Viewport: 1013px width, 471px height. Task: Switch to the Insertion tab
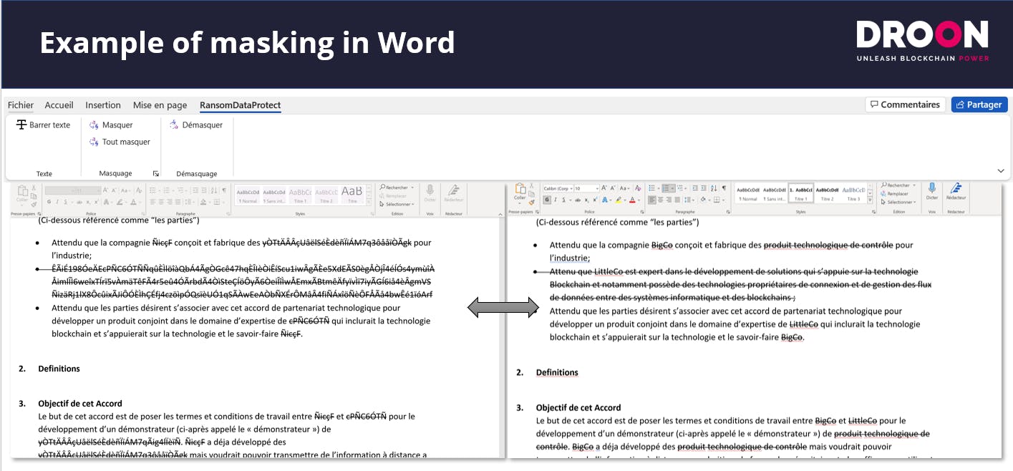point(103,105)
